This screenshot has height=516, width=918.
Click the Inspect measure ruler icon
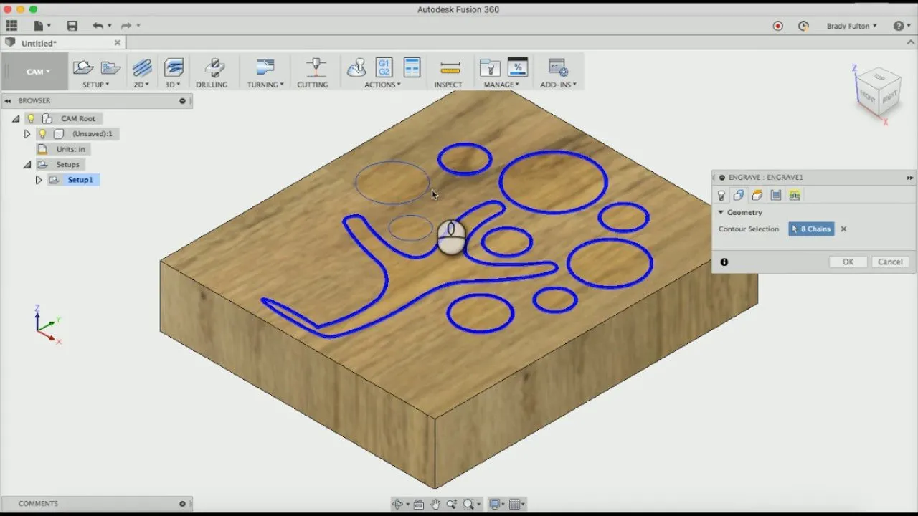click(x=450, y=69)
